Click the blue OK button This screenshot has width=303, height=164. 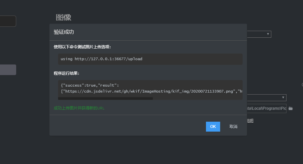[213, 127]
